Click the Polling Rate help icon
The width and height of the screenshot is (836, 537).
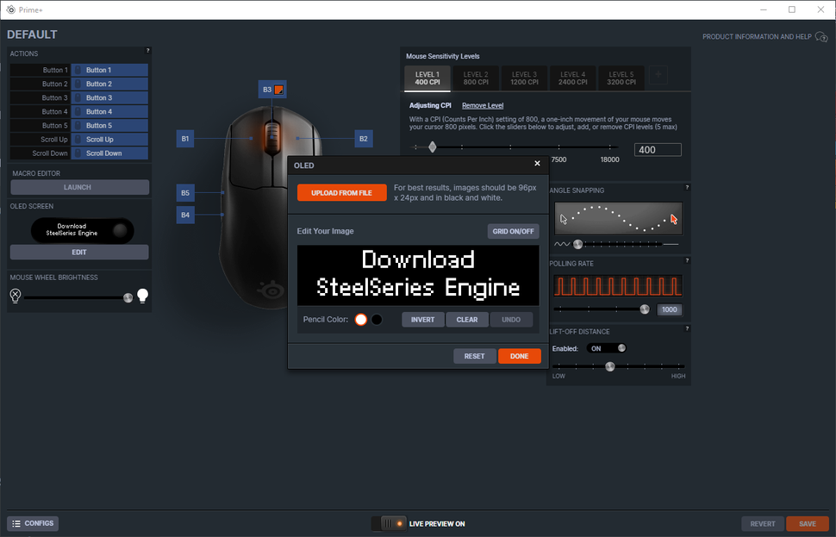point(686,259)
